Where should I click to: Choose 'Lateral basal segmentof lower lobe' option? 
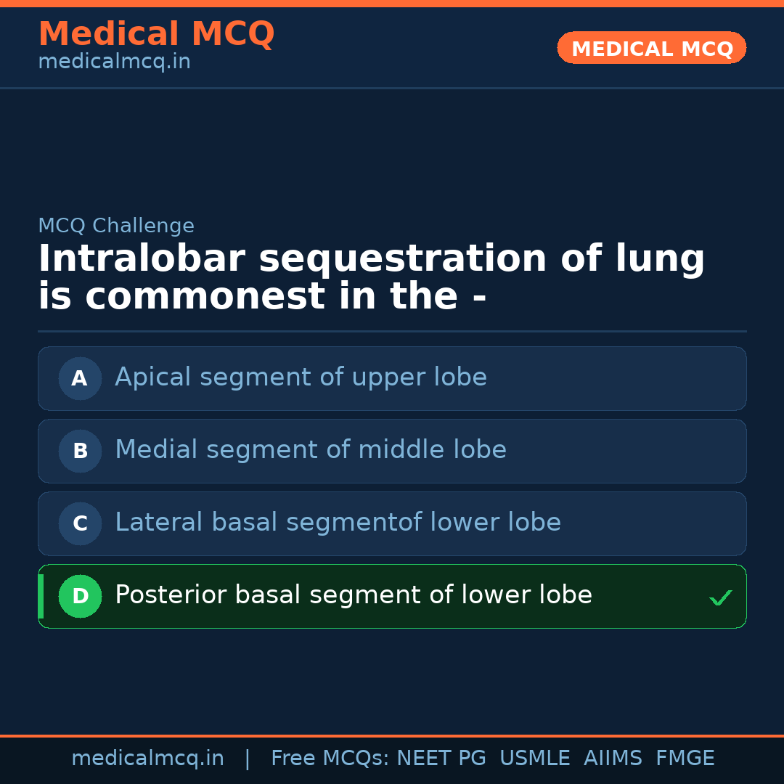click(x=338, y=523)
